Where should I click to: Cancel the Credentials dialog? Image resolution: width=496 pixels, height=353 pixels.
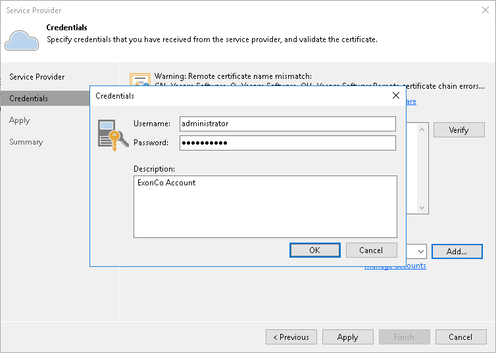coord(371,250)
